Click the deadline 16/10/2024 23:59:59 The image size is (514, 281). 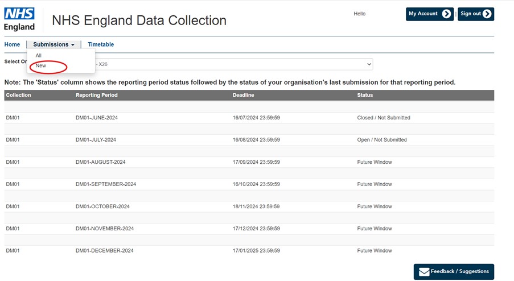256,184
